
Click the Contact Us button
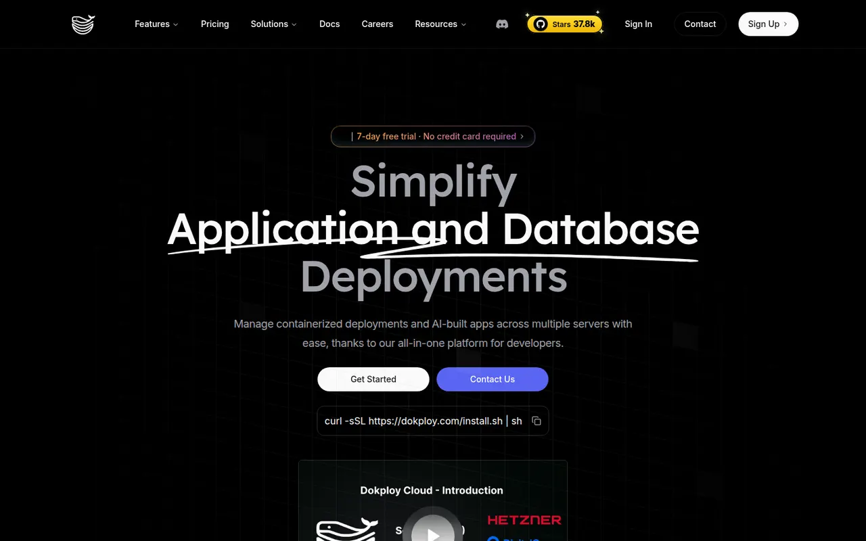tap(493, 379)
